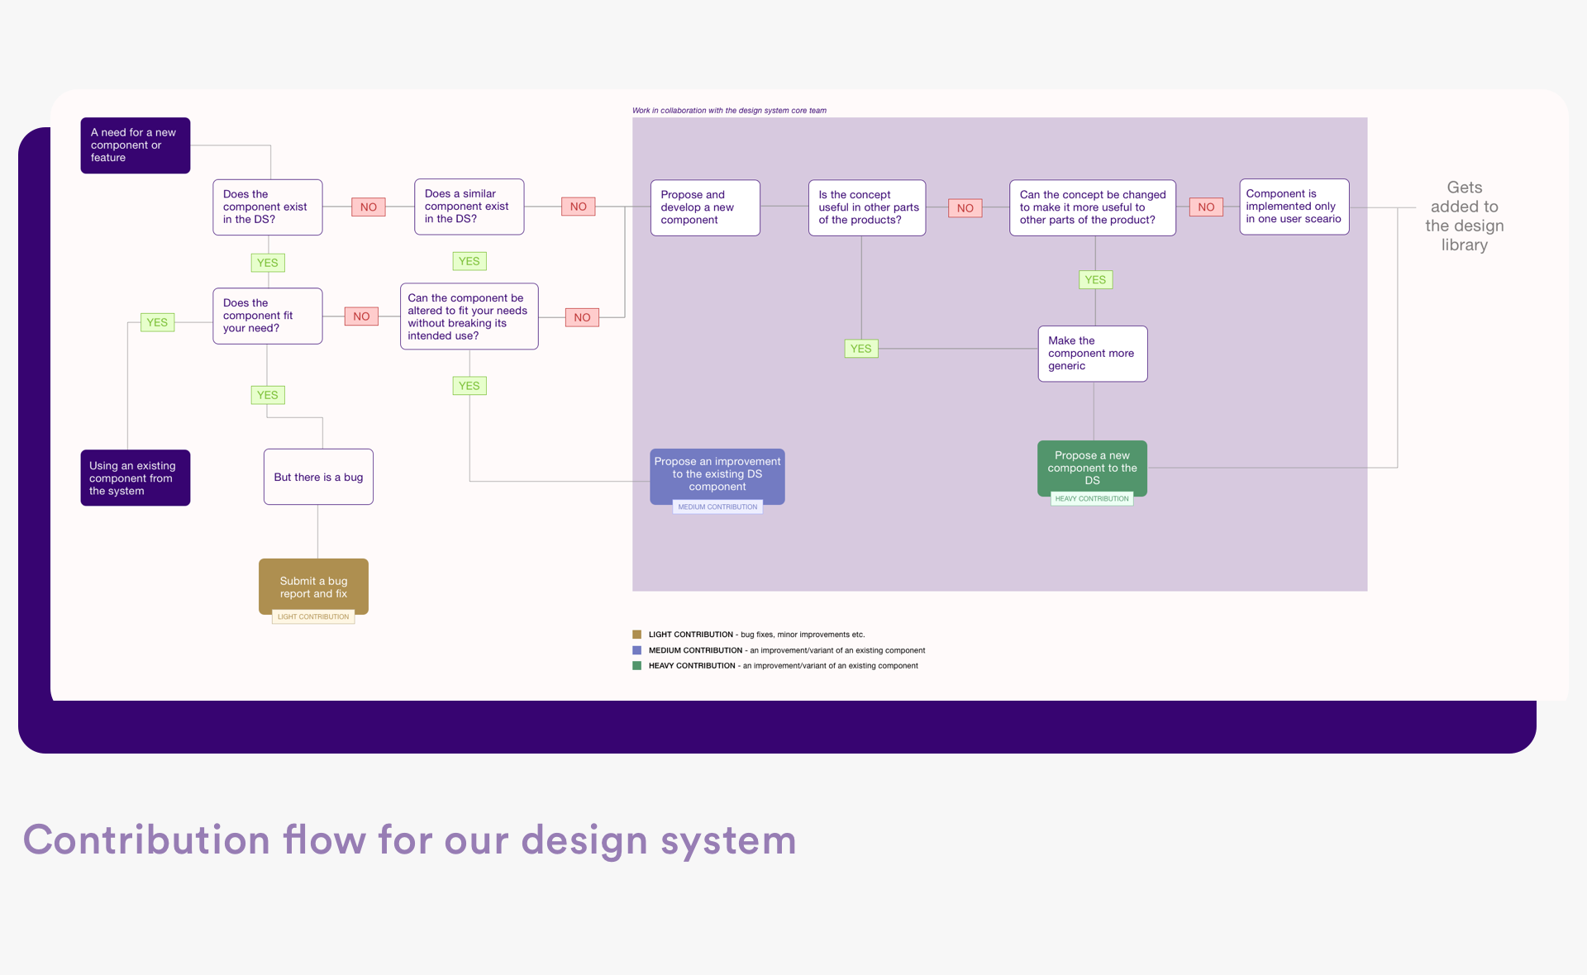Select 'Using an existing component from the system' box
Screen dimensions: 1587x975
(x=135, y=478)
